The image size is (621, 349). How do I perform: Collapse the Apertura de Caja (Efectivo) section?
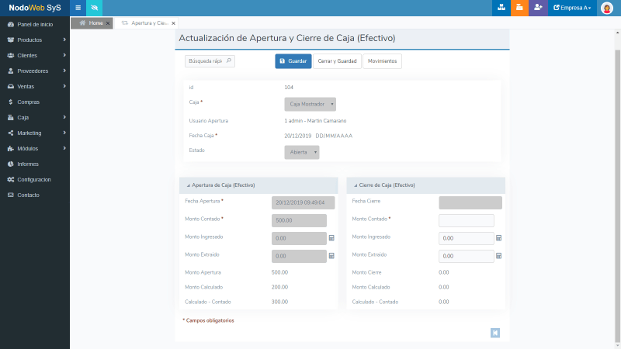point(188,185)
